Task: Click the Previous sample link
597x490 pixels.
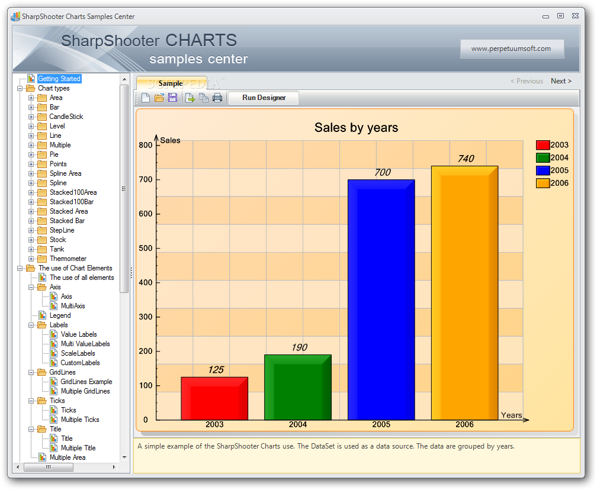Action: (x=527, y=81)
